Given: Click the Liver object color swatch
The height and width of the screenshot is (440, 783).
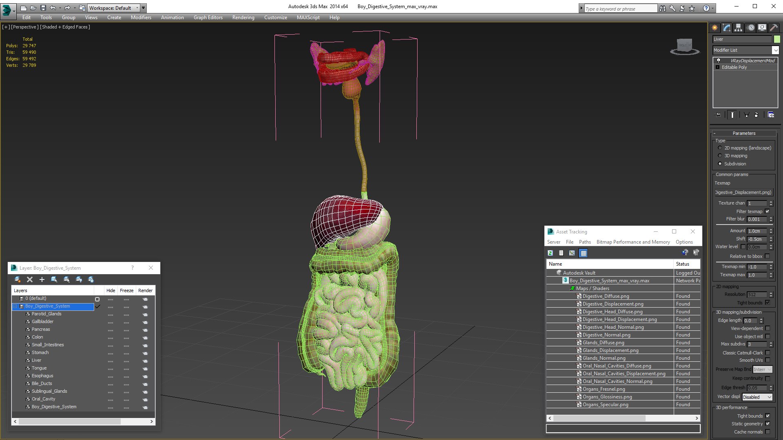Looking at the screenshot, I should tap(777, 39).
